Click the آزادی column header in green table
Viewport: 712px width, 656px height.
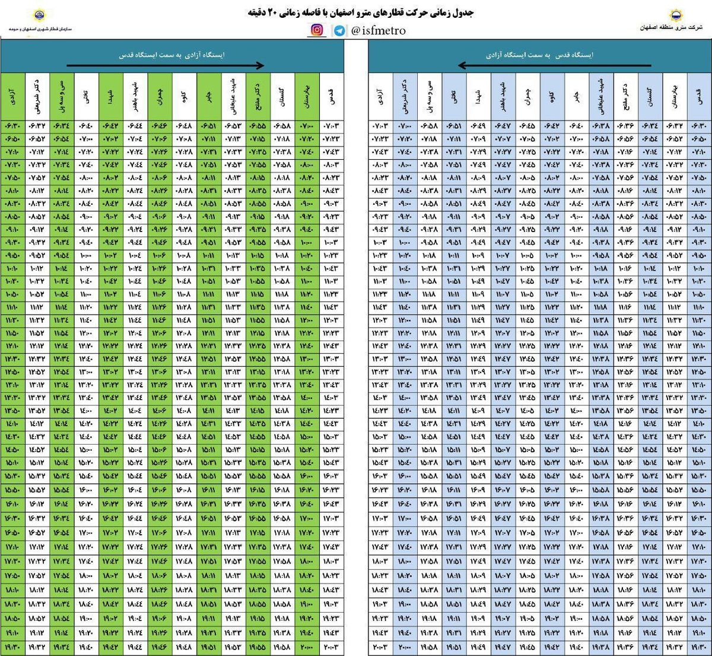pyautogui.click(x=12, y=95)
